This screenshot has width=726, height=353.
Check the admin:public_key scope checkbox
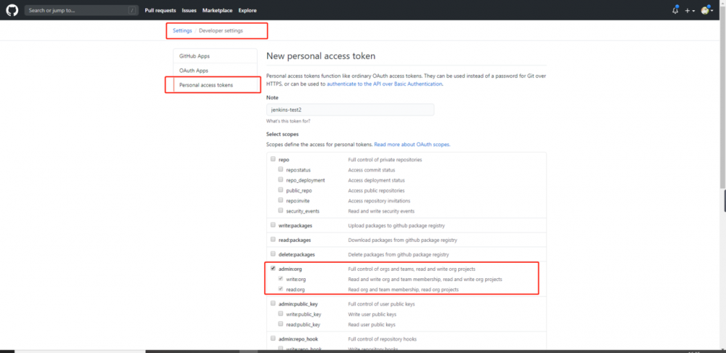click(x=273, y=304)
